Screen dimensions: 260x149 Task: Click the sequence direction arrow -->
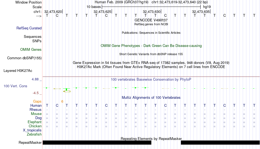[x=39, y=16]
